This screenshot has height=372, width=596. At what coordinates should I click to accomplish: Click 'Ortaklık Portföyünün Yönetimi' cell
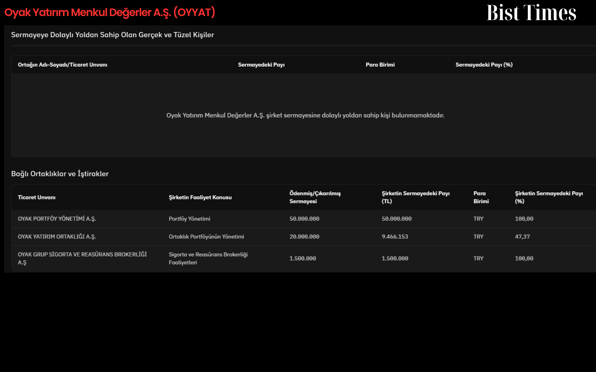[x=206, y=237]
